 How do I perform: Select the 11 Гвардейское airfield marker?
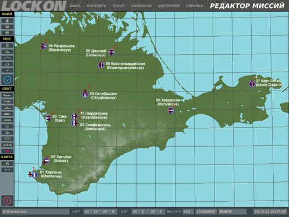pos(75,116)
